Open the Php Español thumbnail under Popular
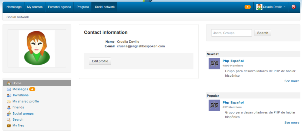 (214, 105)
